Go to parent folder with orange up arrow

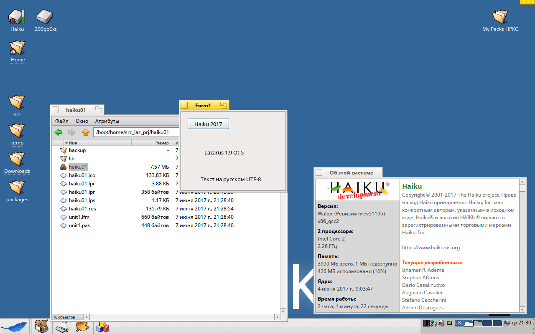tap(86, 132)
